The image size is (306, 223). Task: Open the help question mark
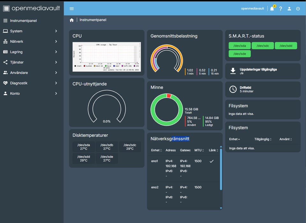280,9
